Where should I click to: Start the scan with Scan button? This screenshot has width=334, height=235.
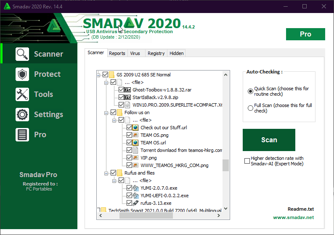click(x=269, y=140)
